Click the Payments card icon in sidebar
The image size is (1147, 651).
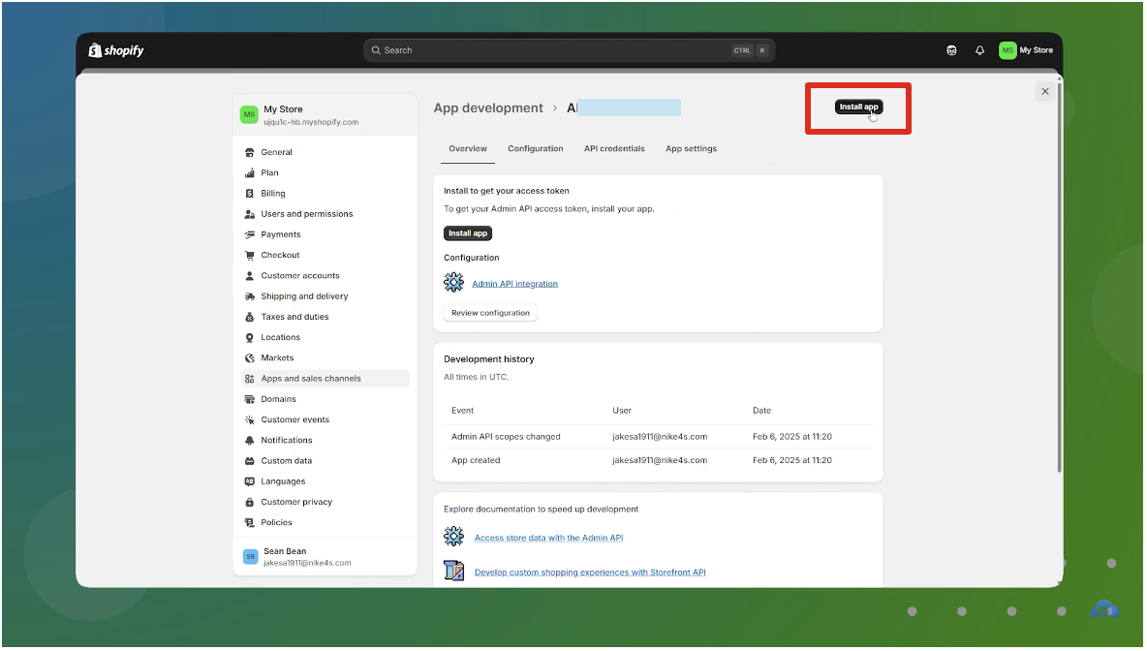(x=249, y=234)
